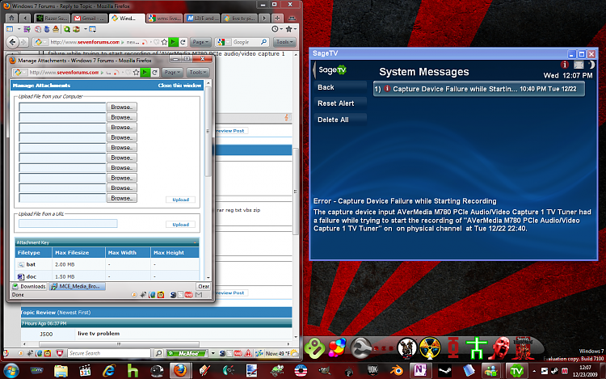The image size is (606, 379).
Task: Reload page in main Firefox window
Action: 183,42
